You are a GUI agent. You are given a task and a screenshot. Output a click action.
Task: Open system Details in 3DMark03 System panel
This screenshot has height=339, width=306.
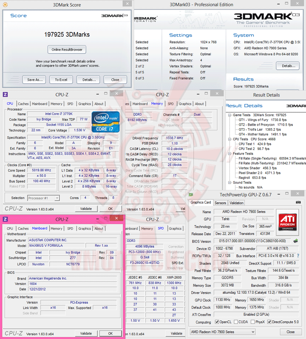click(x=289, y=66)
